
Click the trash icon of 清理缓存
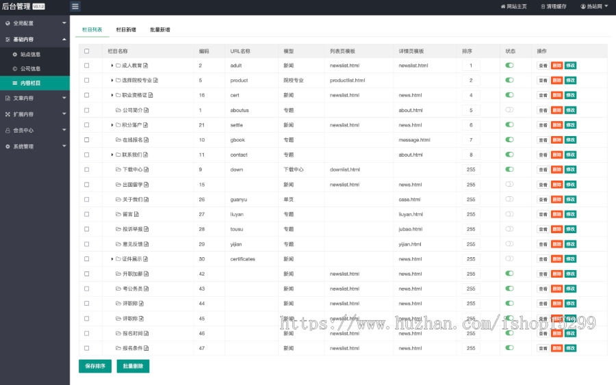point(543,6)
